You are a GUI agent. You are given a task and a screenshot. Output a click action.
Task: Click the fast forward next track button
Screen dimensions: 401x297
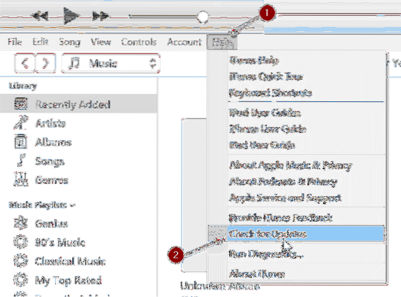coord(101,17)
